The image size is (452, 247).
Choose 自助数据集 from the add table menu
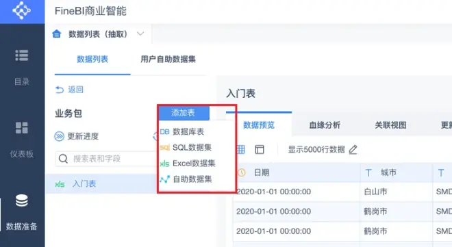click(x=192, y=179)
